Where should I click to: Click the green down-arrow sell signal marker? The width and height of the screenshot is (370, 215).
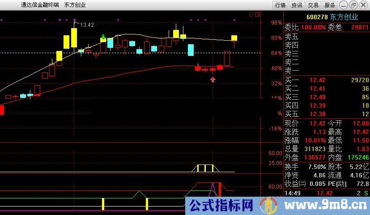click(103, 37)
